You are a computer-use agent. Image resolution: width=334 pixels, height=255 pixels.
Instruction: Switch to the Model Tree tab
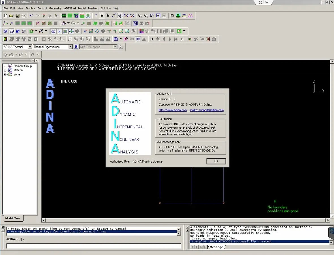coord(13,219)
